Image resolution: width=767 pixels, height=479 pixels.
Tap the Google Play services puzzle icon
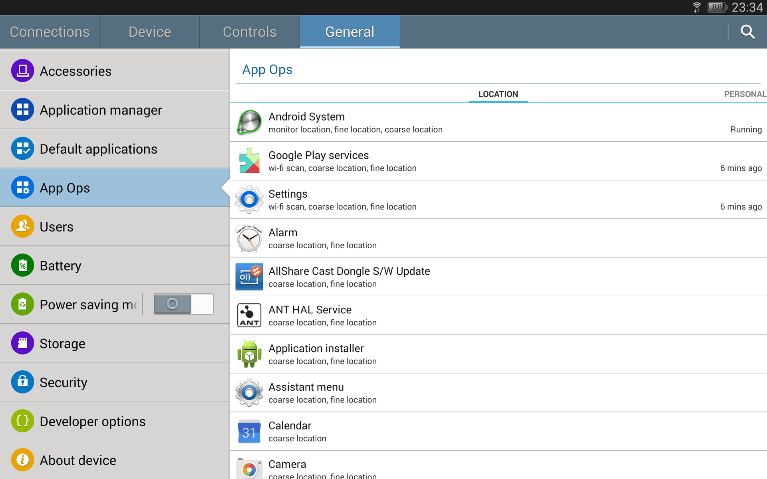tap(249, 160)
